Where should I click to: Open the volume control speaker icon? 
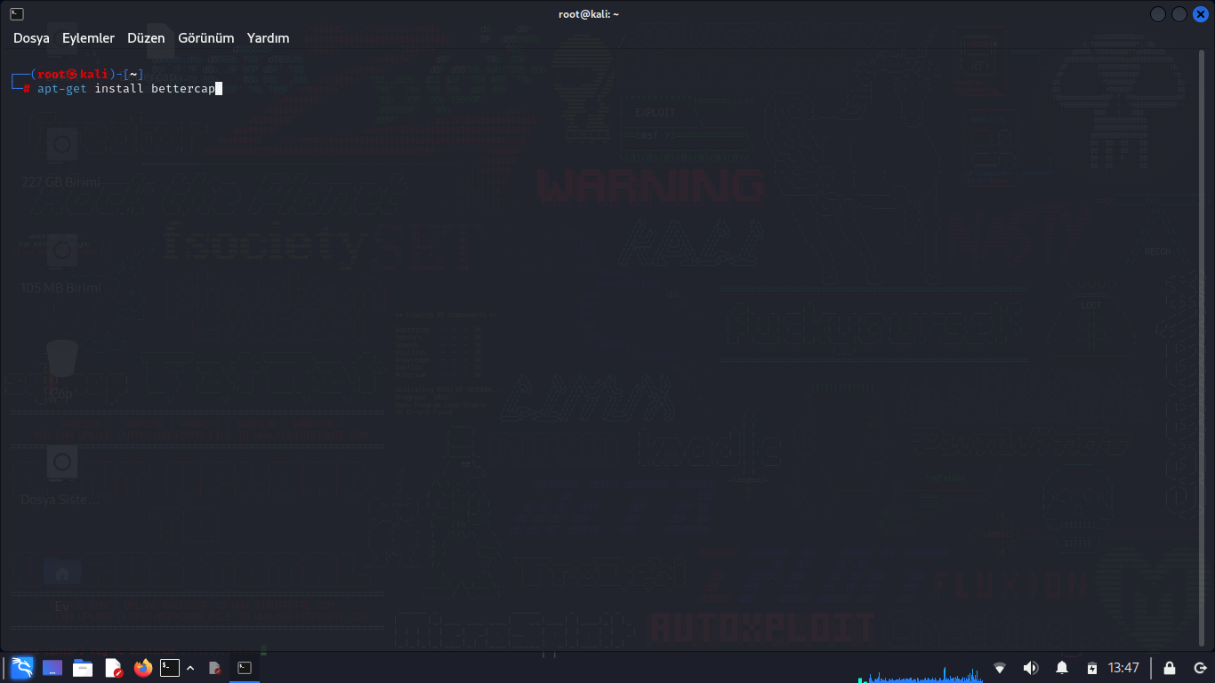[x=1031, y=667]
